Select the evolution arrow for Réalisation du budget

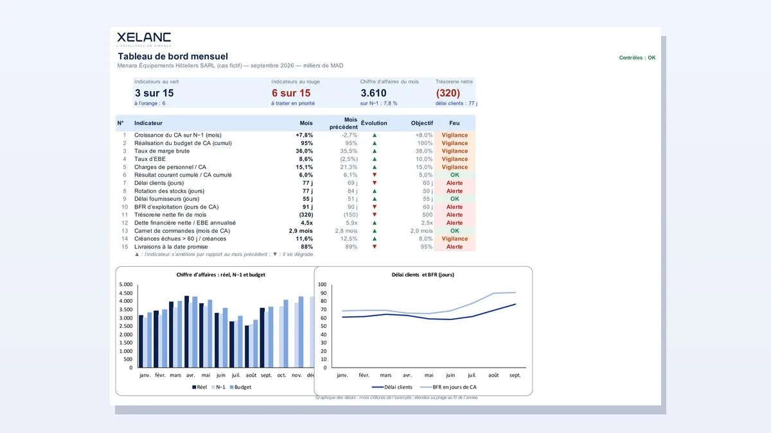[x=375, y=143]
